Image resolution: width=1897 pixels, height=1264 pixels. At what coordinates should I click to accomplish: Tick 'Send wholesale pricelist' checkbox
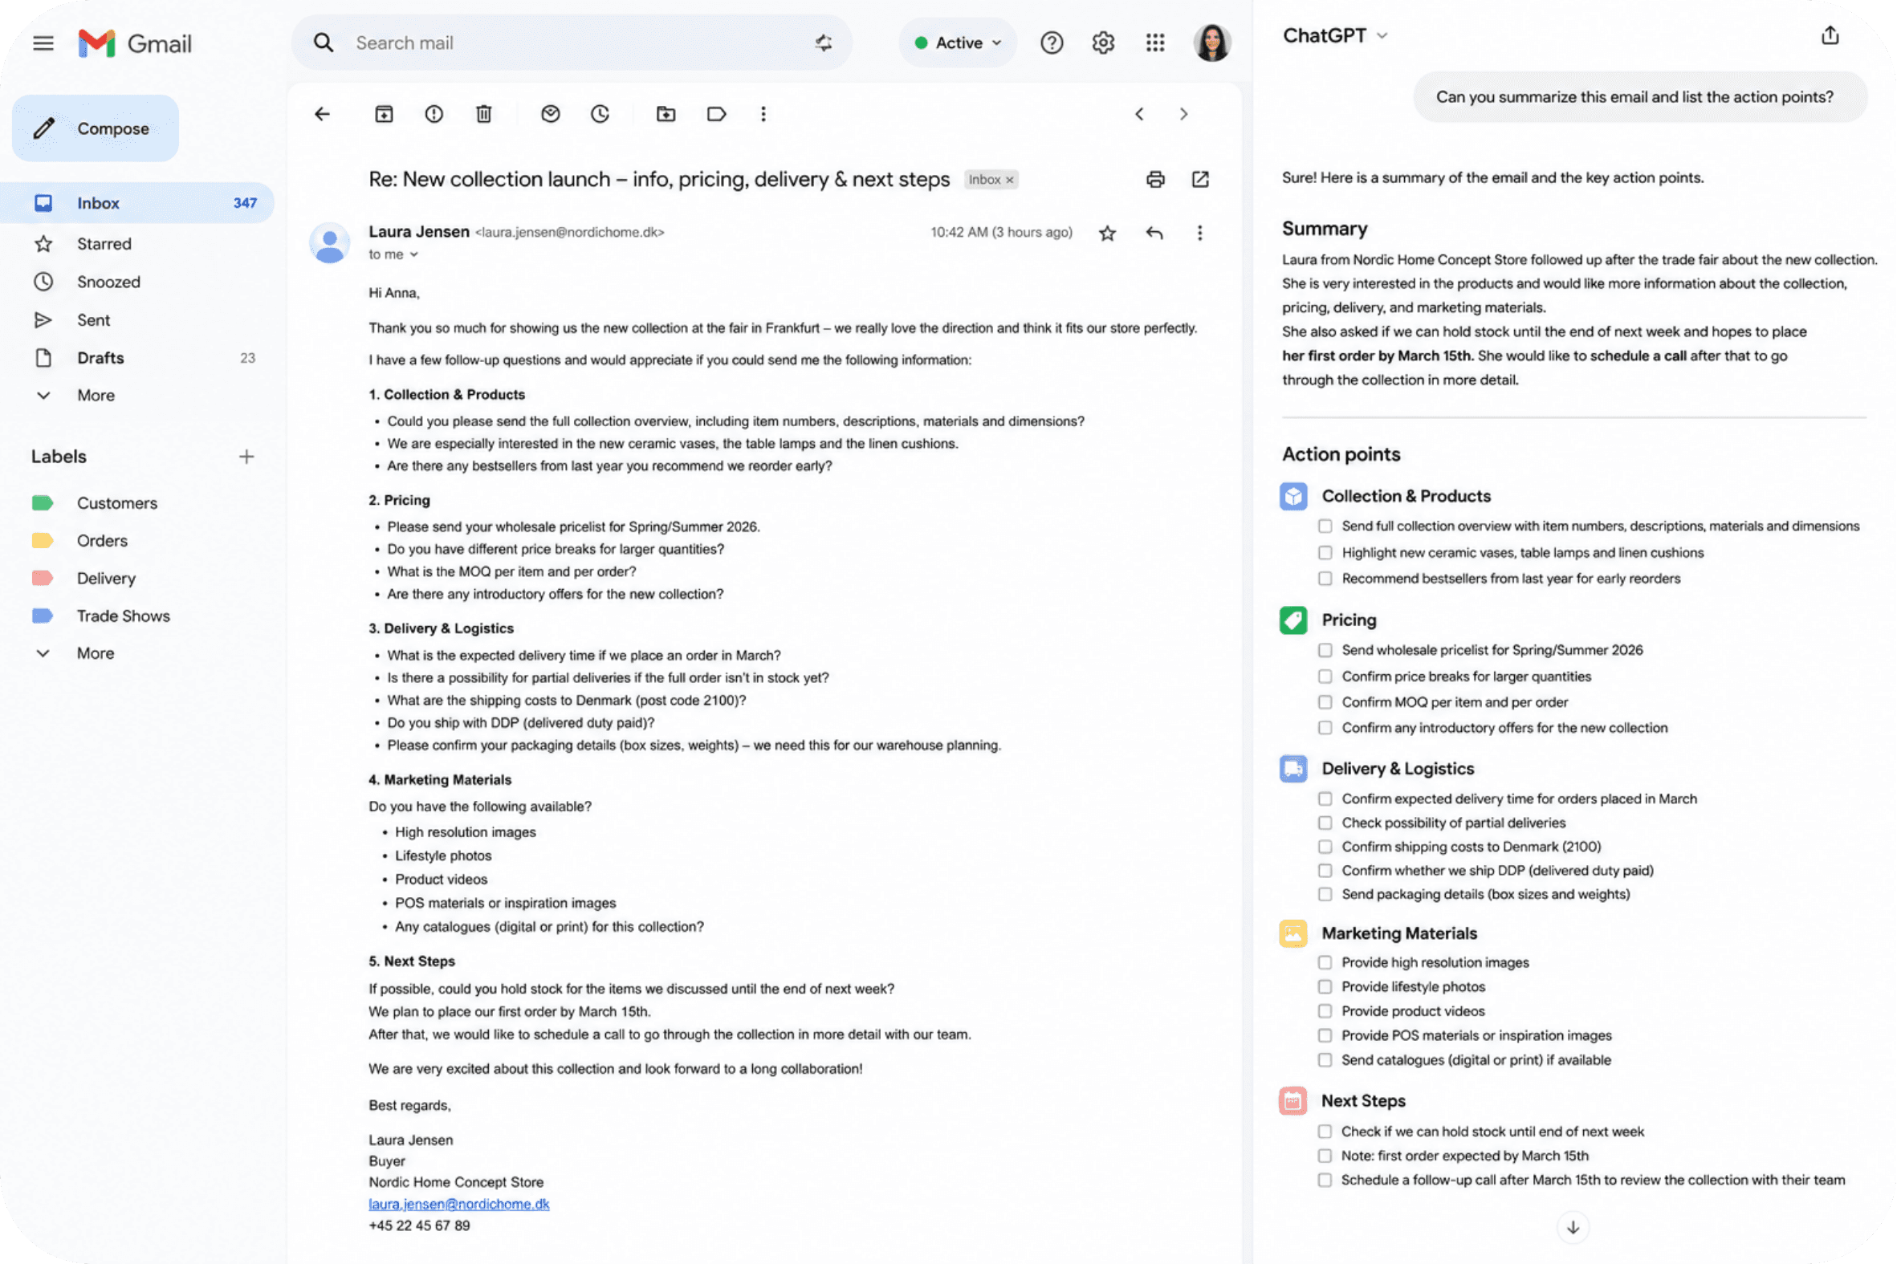click(1325, 651)
